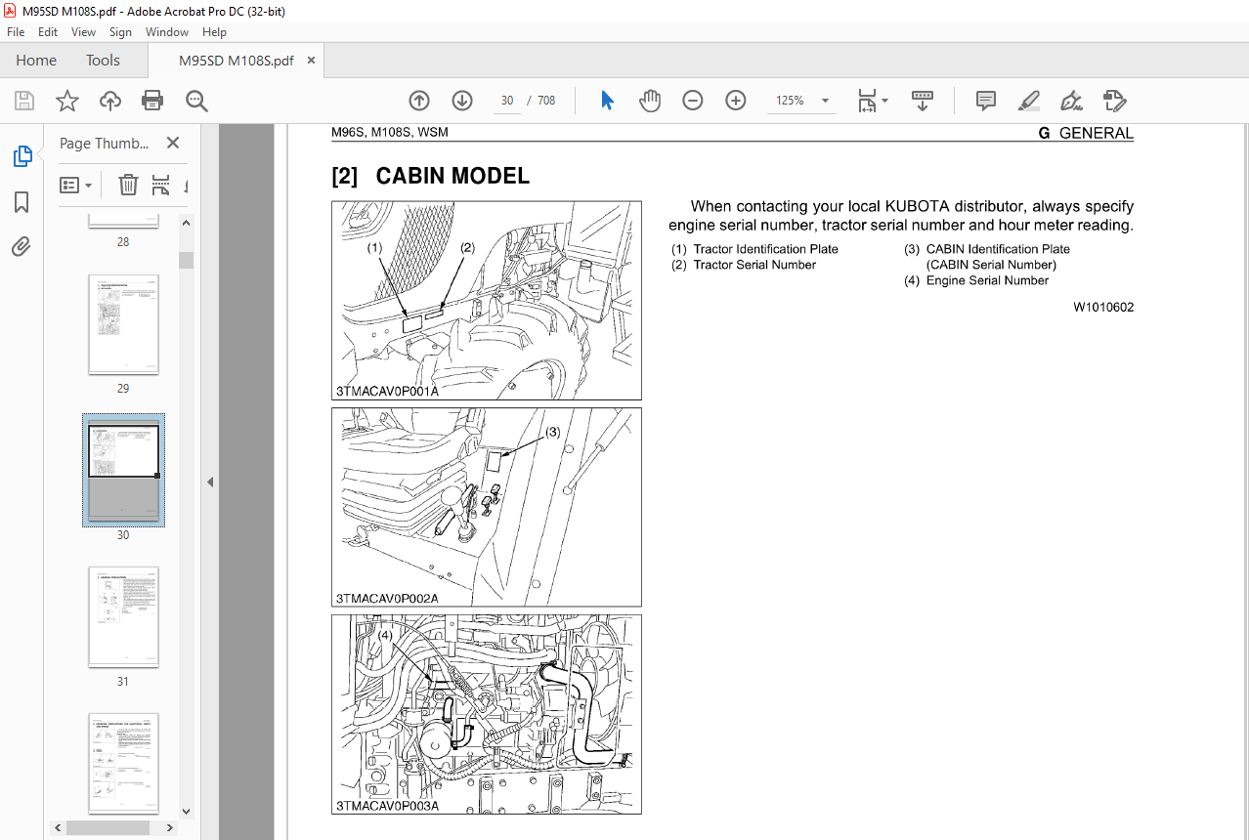This screenshot has width=1249, height=840.
Task: Click thumbnail panel scroll left arrow
Action: (60, 827)
